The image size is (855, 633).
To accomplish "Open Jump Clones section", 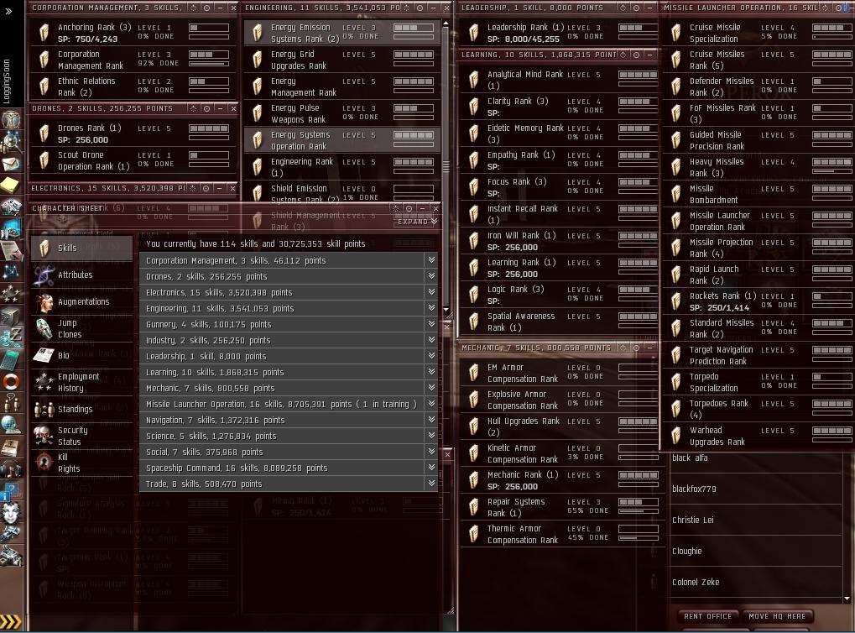I will pos(81,328).
